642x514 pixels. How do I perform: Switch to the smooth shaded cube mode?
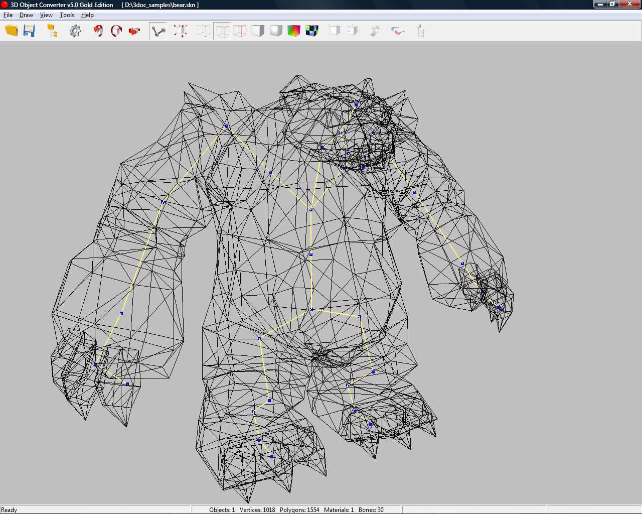[x=276, y=31]
